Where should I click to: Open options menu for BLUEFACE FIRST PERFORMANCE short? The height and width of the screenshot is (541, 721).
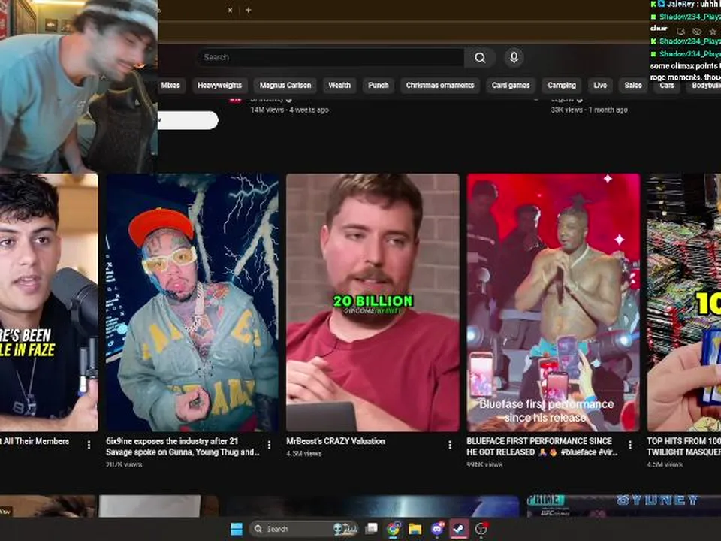[630, 444]
